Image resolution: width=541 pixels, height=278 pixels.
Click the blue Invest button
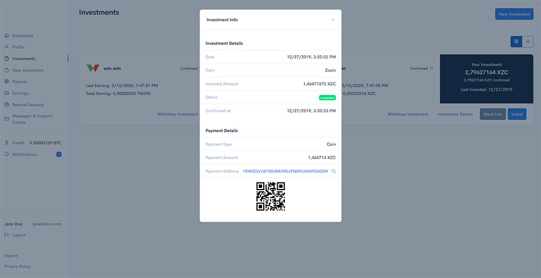click(516, 114)
